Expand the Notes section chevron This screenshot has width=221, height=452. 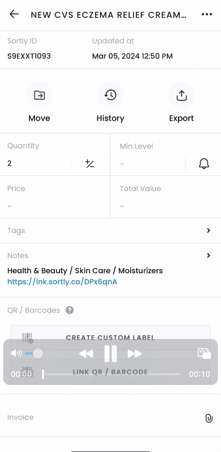point(208,256)
